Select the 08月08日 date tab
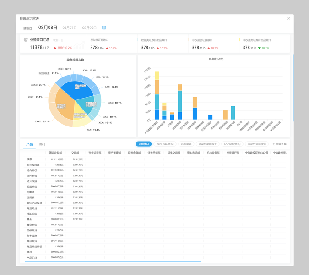Screen dimensions: 309x275 coord(48,27)
